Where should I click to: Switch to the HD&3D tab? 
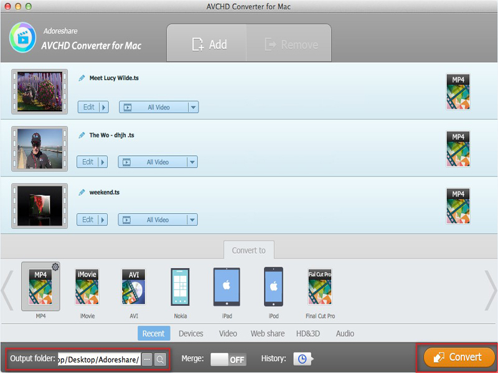point(308,333)
